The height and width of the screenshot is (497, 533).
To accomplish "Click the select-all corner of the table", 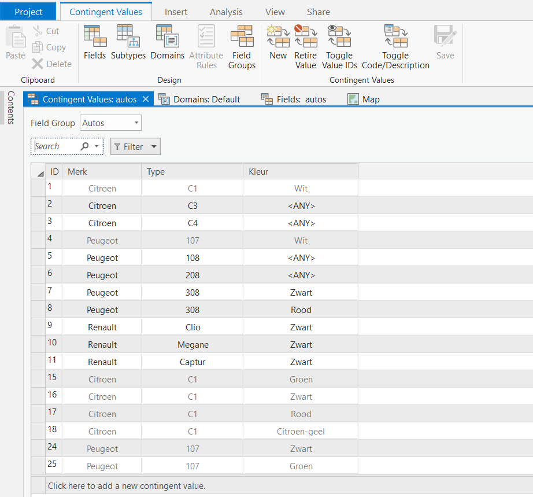I will (38, 171).
